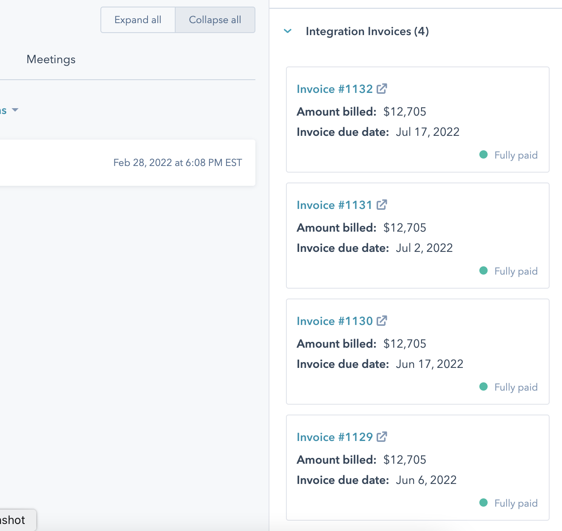Open the Integration Invoices heading
This screenshot has height=531, width=562.
[x=367, y=31]
